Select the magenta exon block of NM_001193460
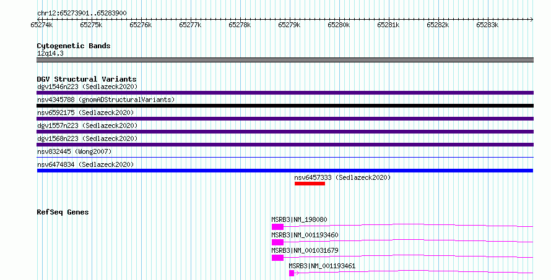Viewport: 551px width, 280px height. coord(277,242)
